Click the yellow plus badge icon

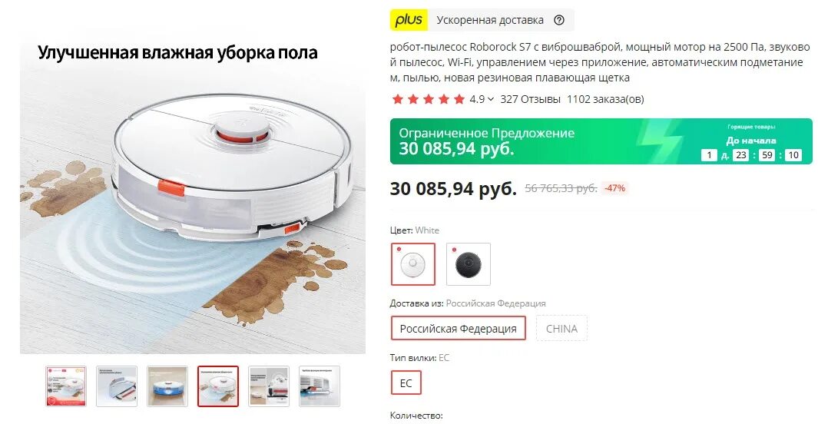(409, 20)
